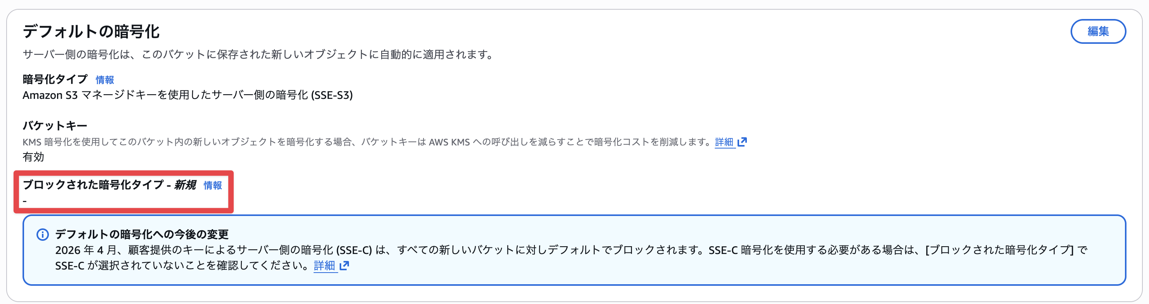The width and height of the screenshot is (1149, 304).
Task: Click the デフォルトの暗号化 section heading
Action: coord(91,32)
